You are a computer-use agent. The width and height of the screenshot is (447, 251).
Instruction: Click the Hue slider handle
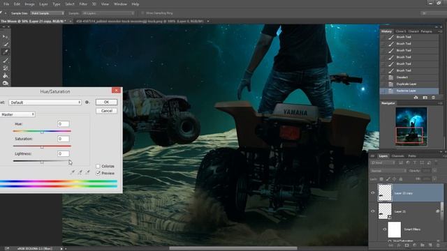click(x=42, y=132)
